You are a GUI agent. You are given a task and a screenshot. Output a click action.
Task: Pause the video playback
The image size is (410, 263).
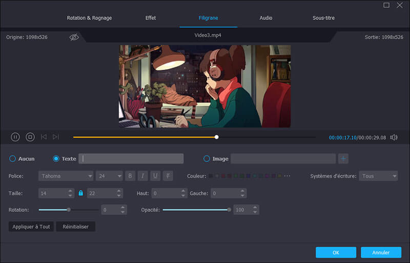[x=15, y=137]
